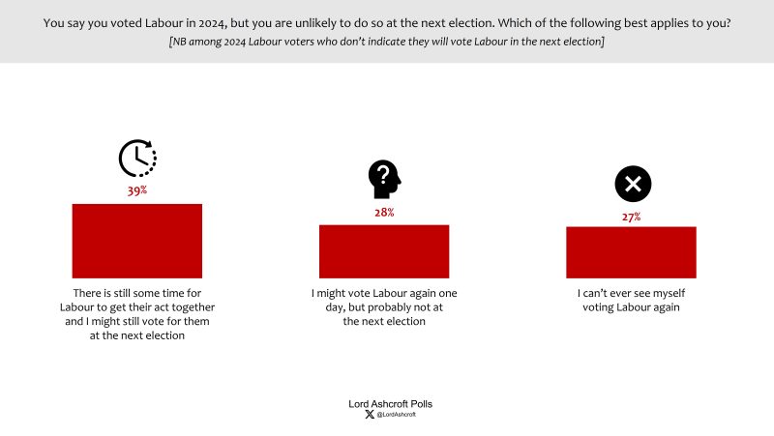
Task: Select the 28% red bar
Action: point(384,251)
